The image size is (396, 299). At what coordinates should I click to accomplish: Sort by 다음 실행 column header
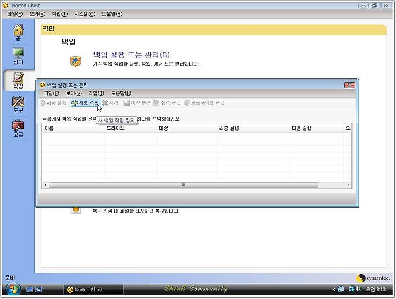coord(316,128)
